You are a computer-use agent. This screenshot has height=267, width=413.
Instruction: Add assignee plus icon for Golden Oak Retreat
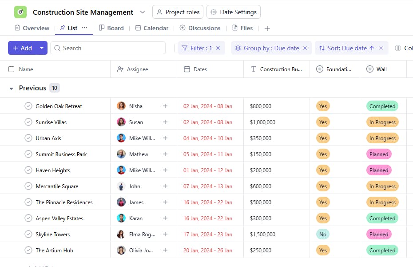coord(165,106)
